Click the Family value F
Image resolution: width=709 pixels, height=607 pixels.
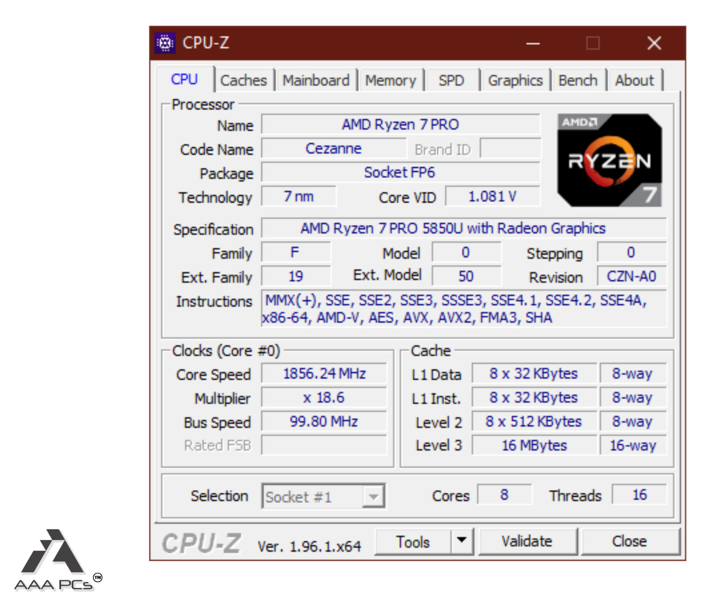click(x=296, y=252)
